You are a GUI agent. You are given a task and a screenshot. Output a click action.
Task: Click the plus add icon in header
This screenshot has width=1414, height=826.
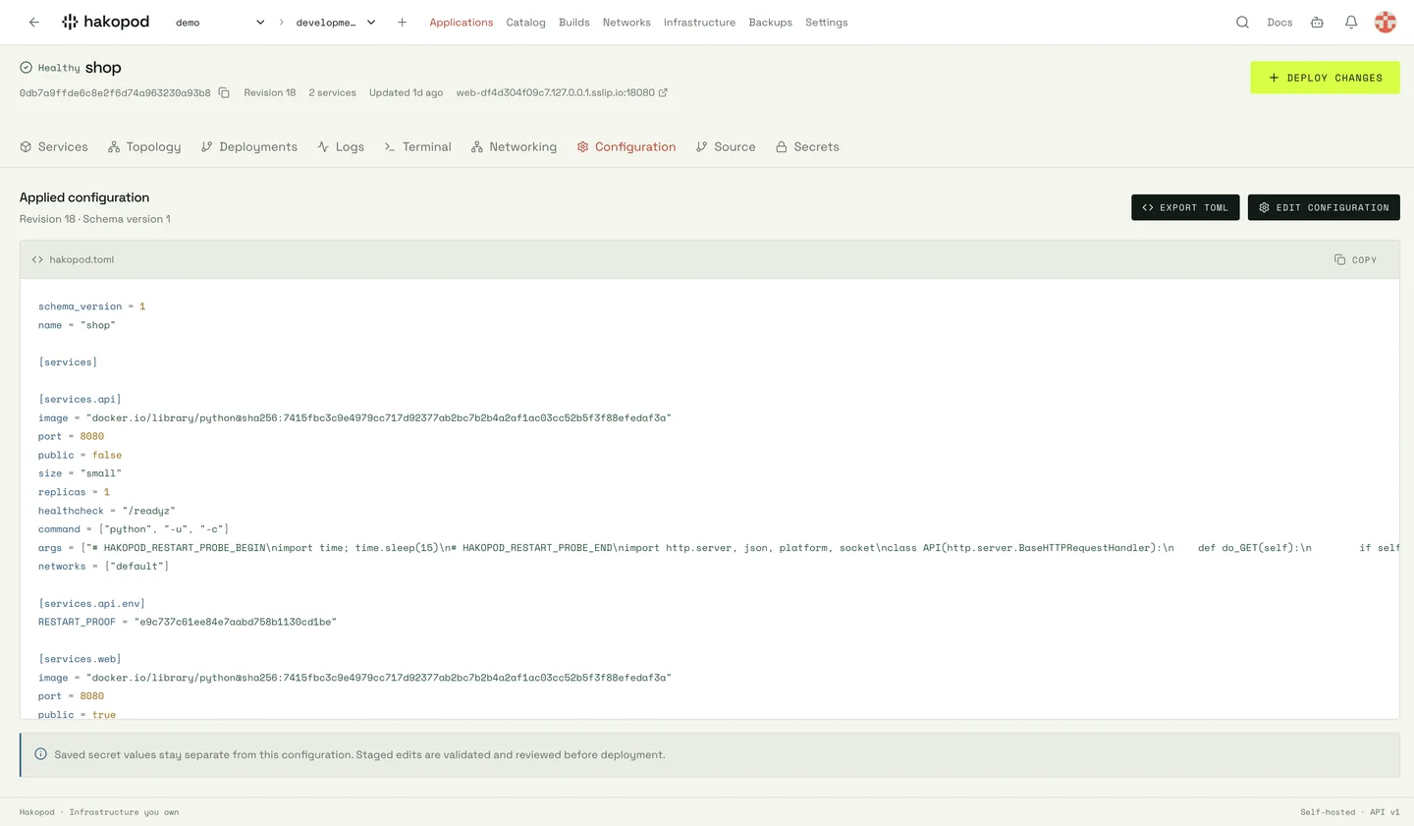[x=402, y=23]
